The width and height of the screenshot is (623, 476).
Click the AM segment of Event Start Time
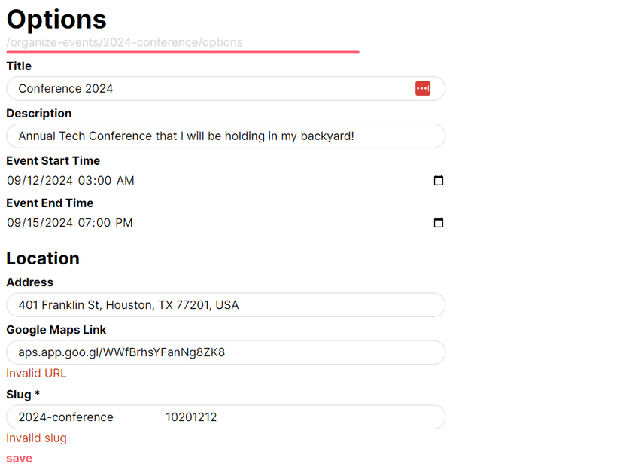coord(126,181)
